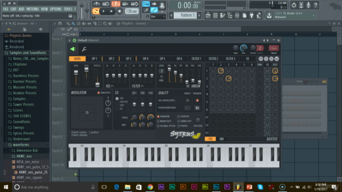Image resolution: width=342 pixels, height=192 pixels.
Task: Click the main VOL fader in Sytrus
Action: click(76, 73)
